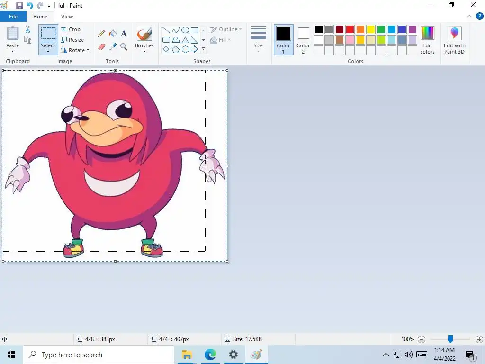Expand the Shapes gallery more arrow
The height and width of the screenshot is (364, 485).
click(203, 49)
